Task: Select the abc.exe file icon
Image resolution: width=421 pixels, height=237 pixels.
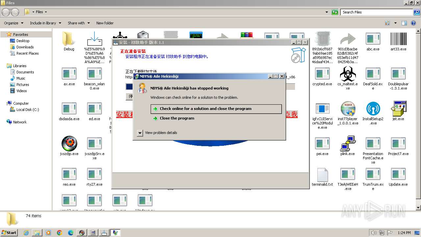Action: click(373, 39)
